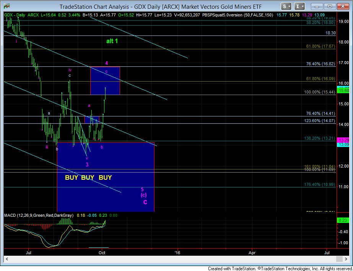353x271 pixels.
Task: Minimize the chart analysis window
Action: coord(317,6)
